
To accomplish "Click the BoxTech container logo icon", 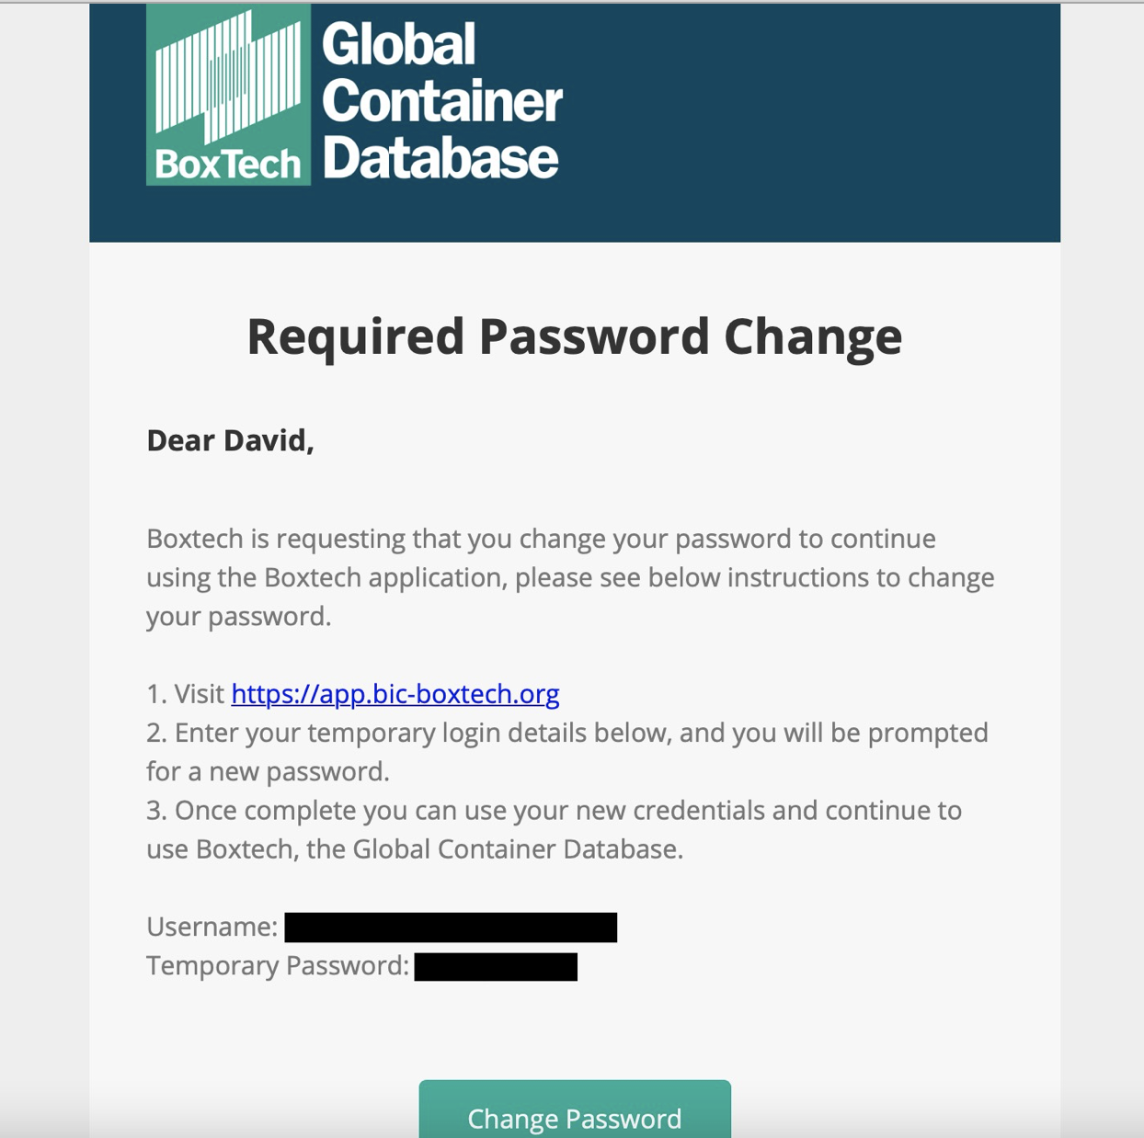I will 228,95.
